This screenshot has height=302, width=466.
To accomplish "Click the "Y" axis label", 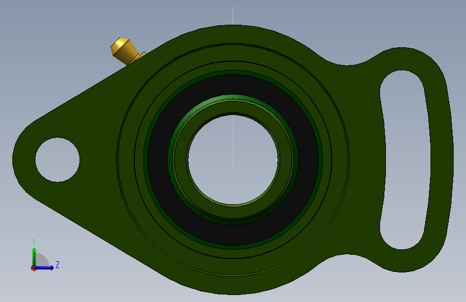I will (x=34, y=242).
